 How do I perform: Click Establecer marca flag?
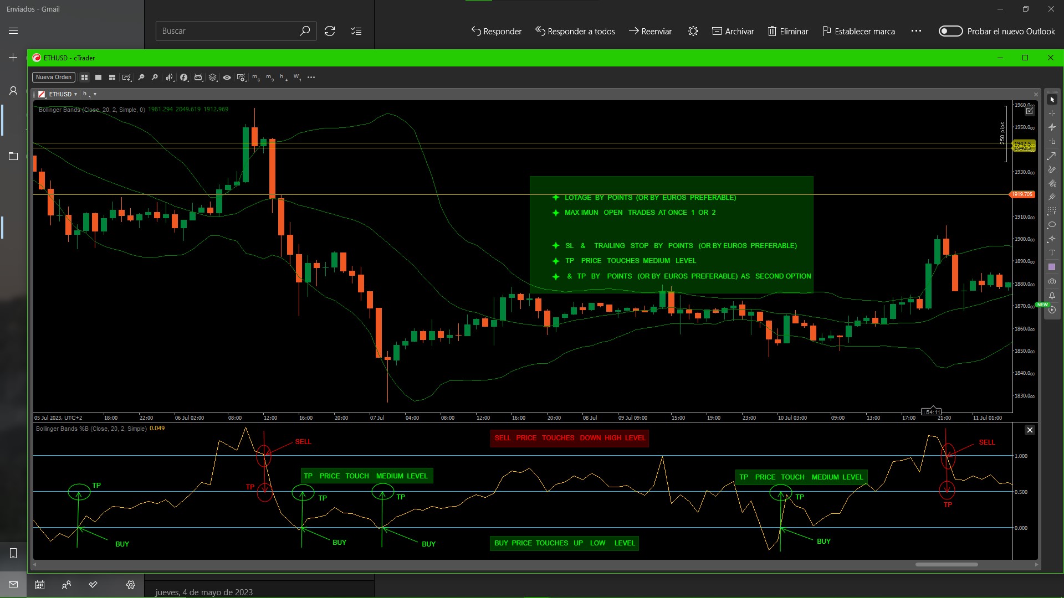[858, 31]
